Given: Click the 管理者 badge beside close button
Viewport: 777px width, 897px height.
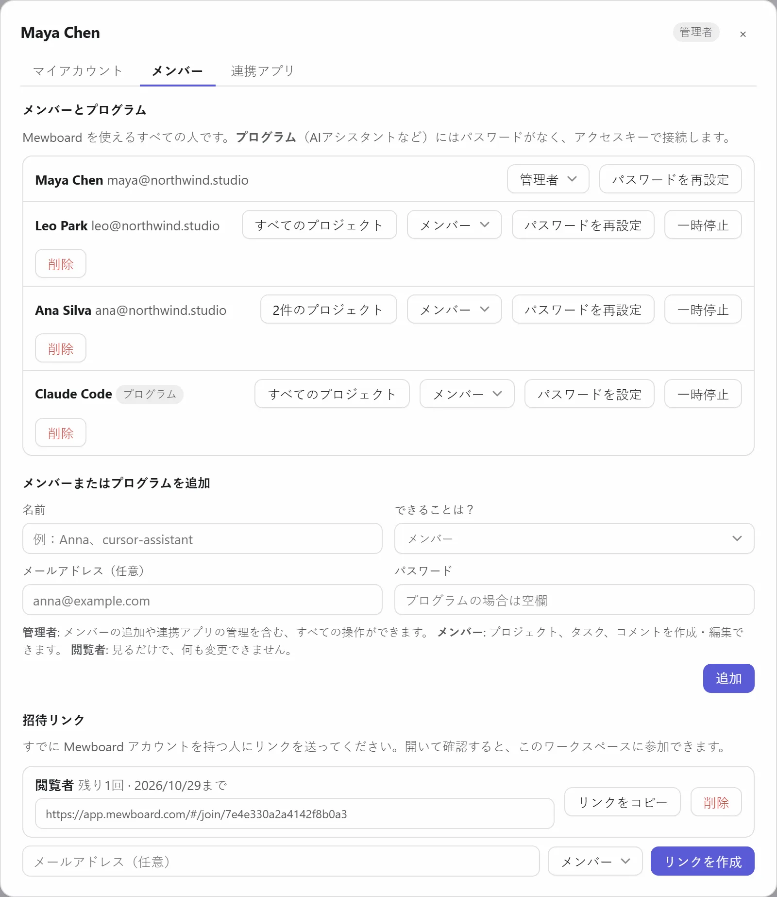Looking at the screenshot, I should coord(696,32).
